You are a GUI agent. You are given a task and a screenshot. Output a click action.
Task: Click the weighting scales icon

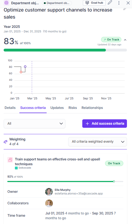point(6,142)
